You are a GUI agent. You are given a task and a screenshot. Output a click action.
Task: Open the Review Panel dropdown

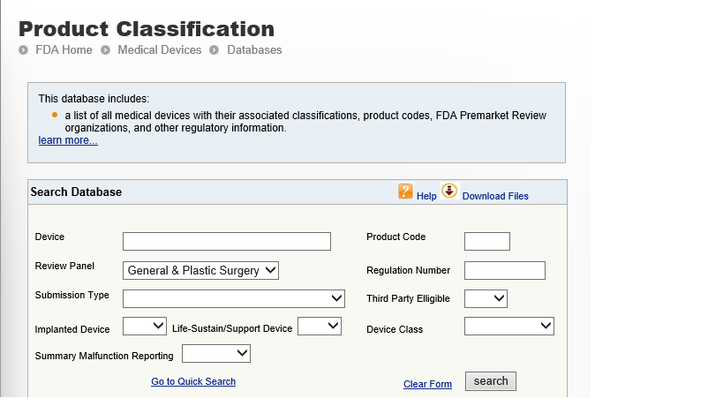pyautogui.click(x=201, y=271)
